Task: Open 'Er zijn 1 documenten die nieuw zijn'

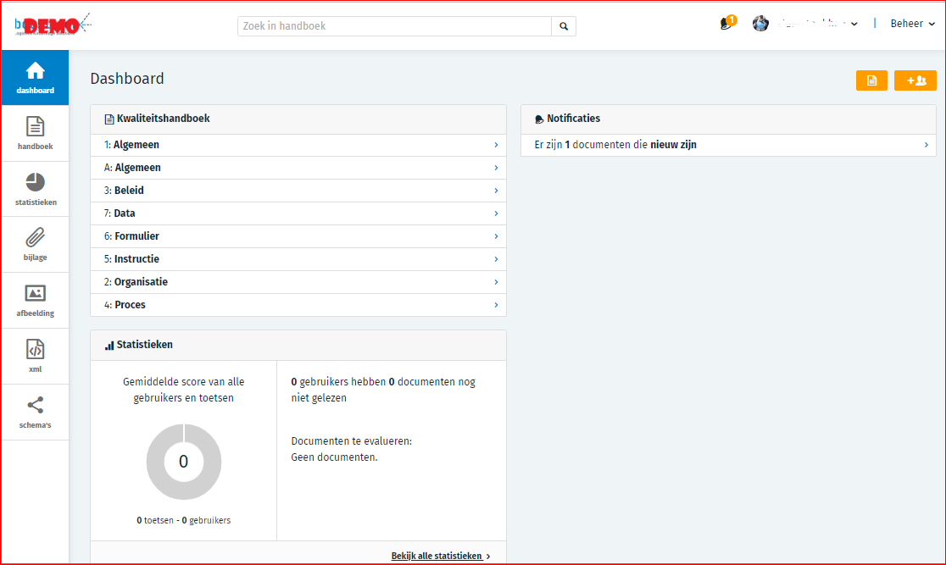Action: coord(728,145)
